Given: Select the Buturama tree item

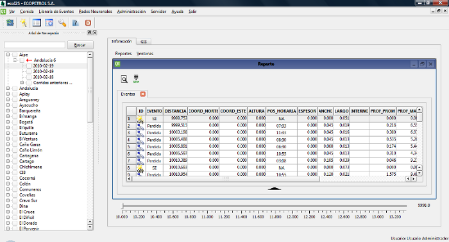Looking at the screenshot, I should coord(28,134).
